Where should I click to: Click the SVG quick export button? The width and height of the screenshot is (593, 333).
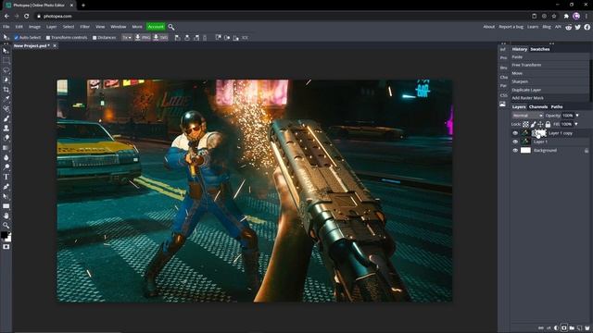[160, 38]
